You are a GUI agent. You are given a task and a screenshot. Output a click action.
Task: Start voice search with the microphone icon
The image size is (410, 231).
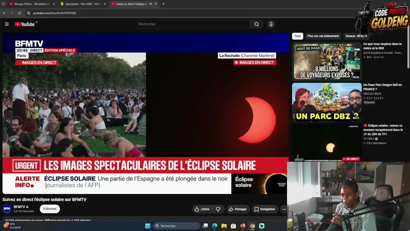pyautogui.click(x=271, y=24)
